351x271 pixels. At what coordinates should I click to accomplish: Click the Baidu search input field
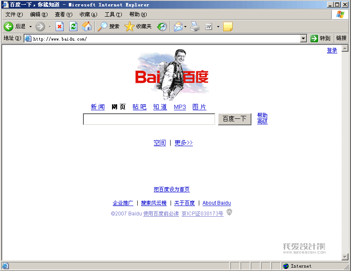(149, 119)
